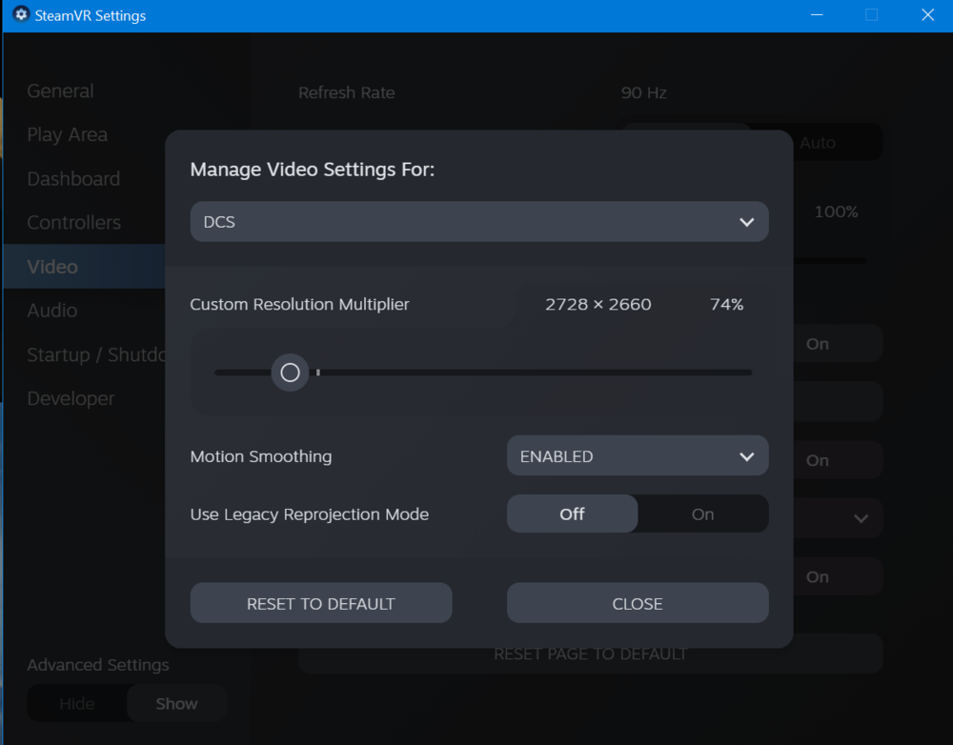
Task: Close the SteamVR Settings window
Action: coord(927,15)
